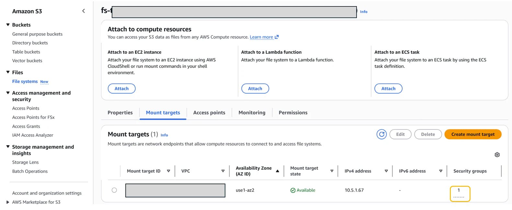The width and height of the screenshot is (512, 210).
Task: Attach file system to Lambda function
Action: pos(255,89)
